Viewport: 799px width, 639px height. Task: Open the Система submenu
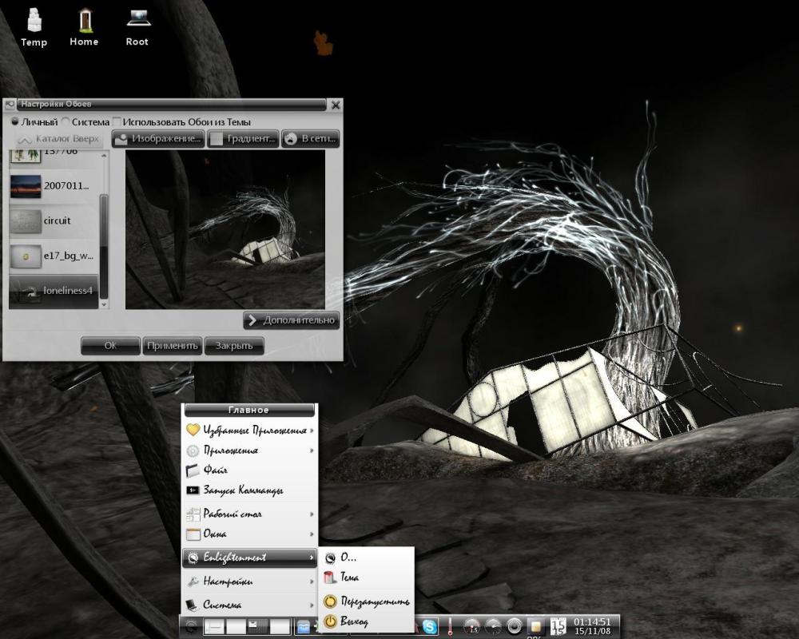click(x=249, y=605)
